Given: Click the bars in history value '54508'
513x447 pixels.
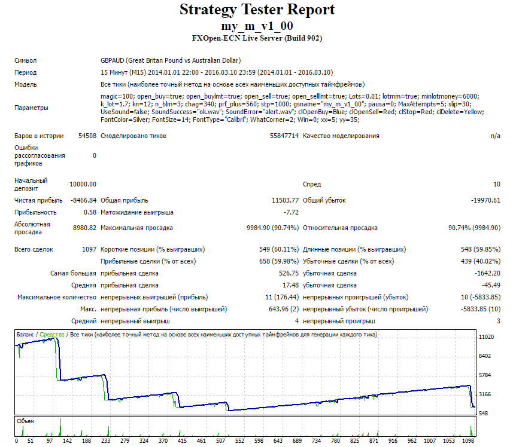Looking at the screenshot, I should coord(87,136).
